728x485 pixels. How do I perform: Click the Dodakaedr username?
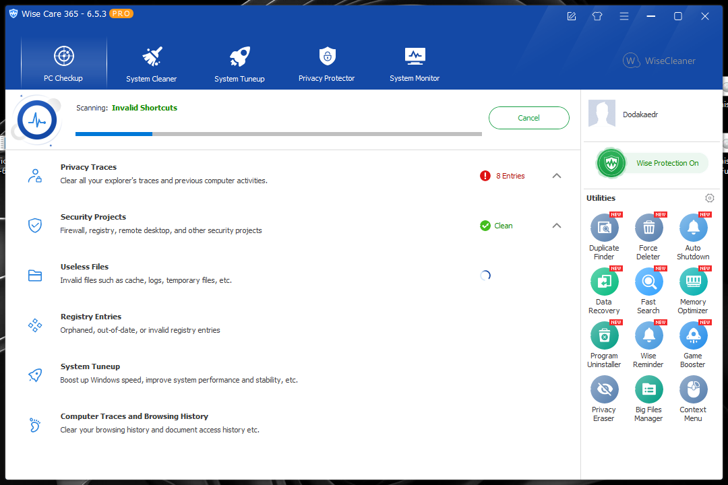pos(640,115)
